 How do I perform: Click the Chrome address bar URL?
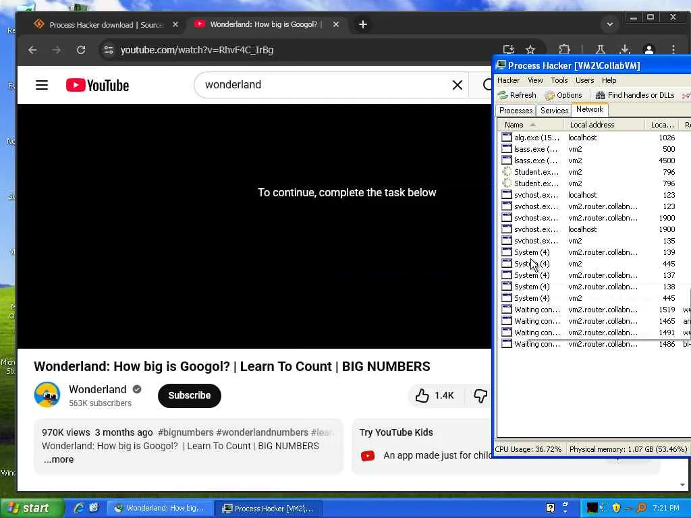pyautogui.click(x=197, y=50)
